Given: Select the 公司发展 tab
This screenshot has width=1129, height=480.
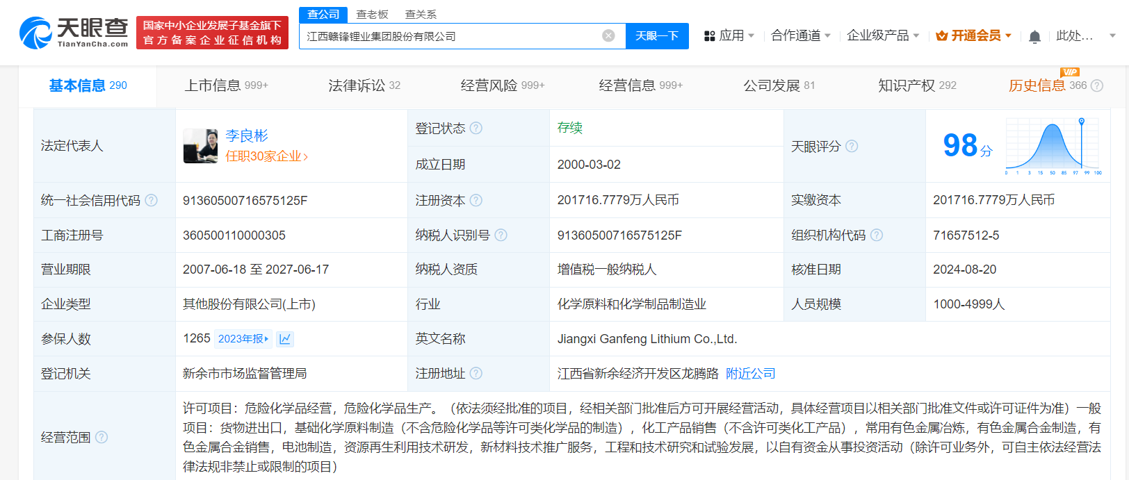Looking at the screenshot, I should tap(779, 85).
